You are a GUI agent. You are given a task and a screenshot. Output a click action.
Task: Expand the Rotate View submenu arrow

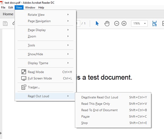(68, 14)
